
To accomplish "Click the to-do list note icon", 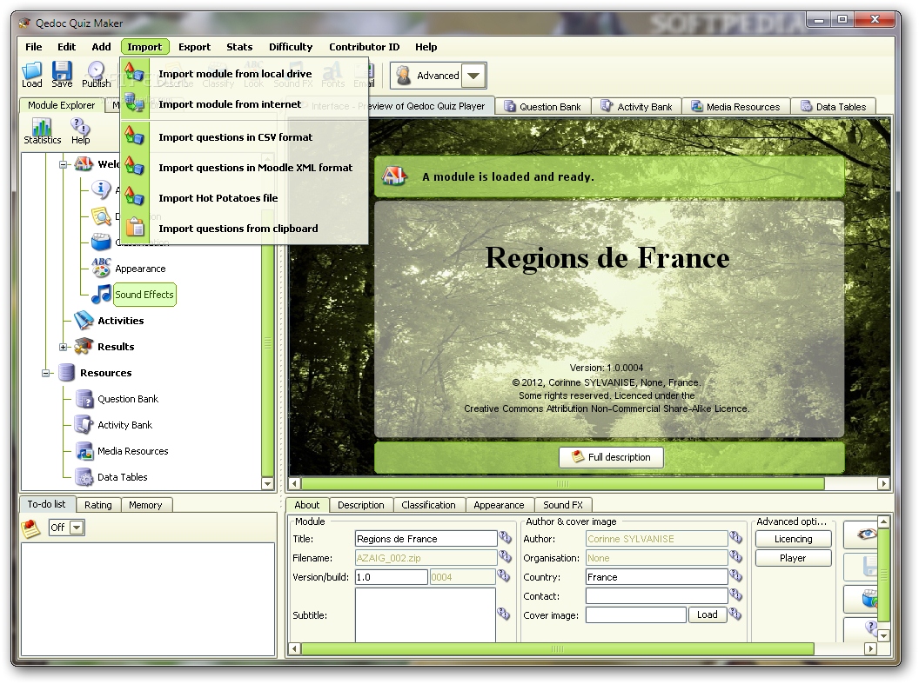I will (31, 528).
